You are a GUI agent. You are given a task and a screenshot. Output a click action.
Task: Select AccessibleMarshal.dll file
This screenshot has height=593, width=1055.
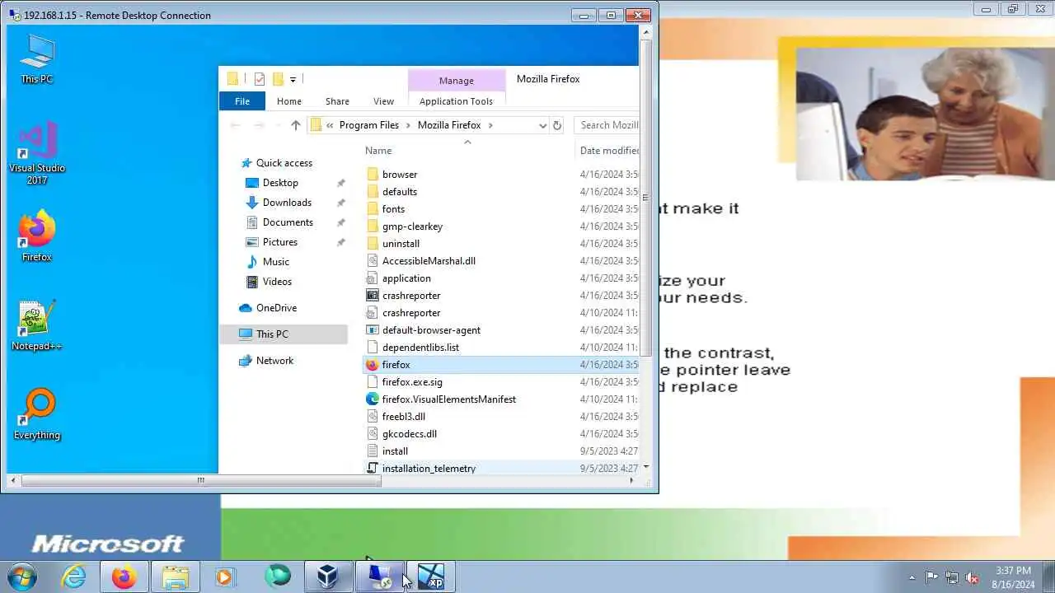pyautogui.click(x=500, y=261)
